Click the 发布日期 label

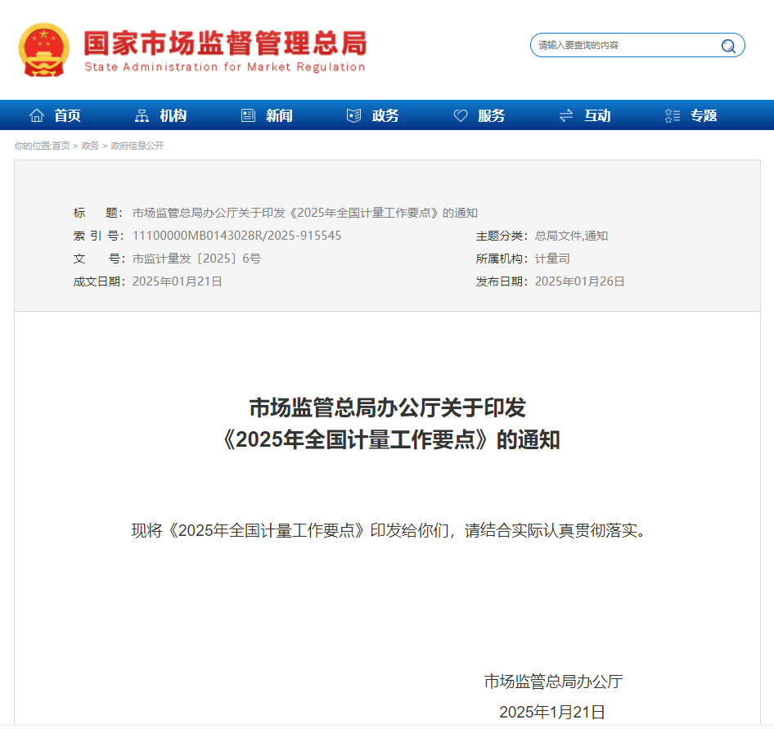[x=501, y=281]
